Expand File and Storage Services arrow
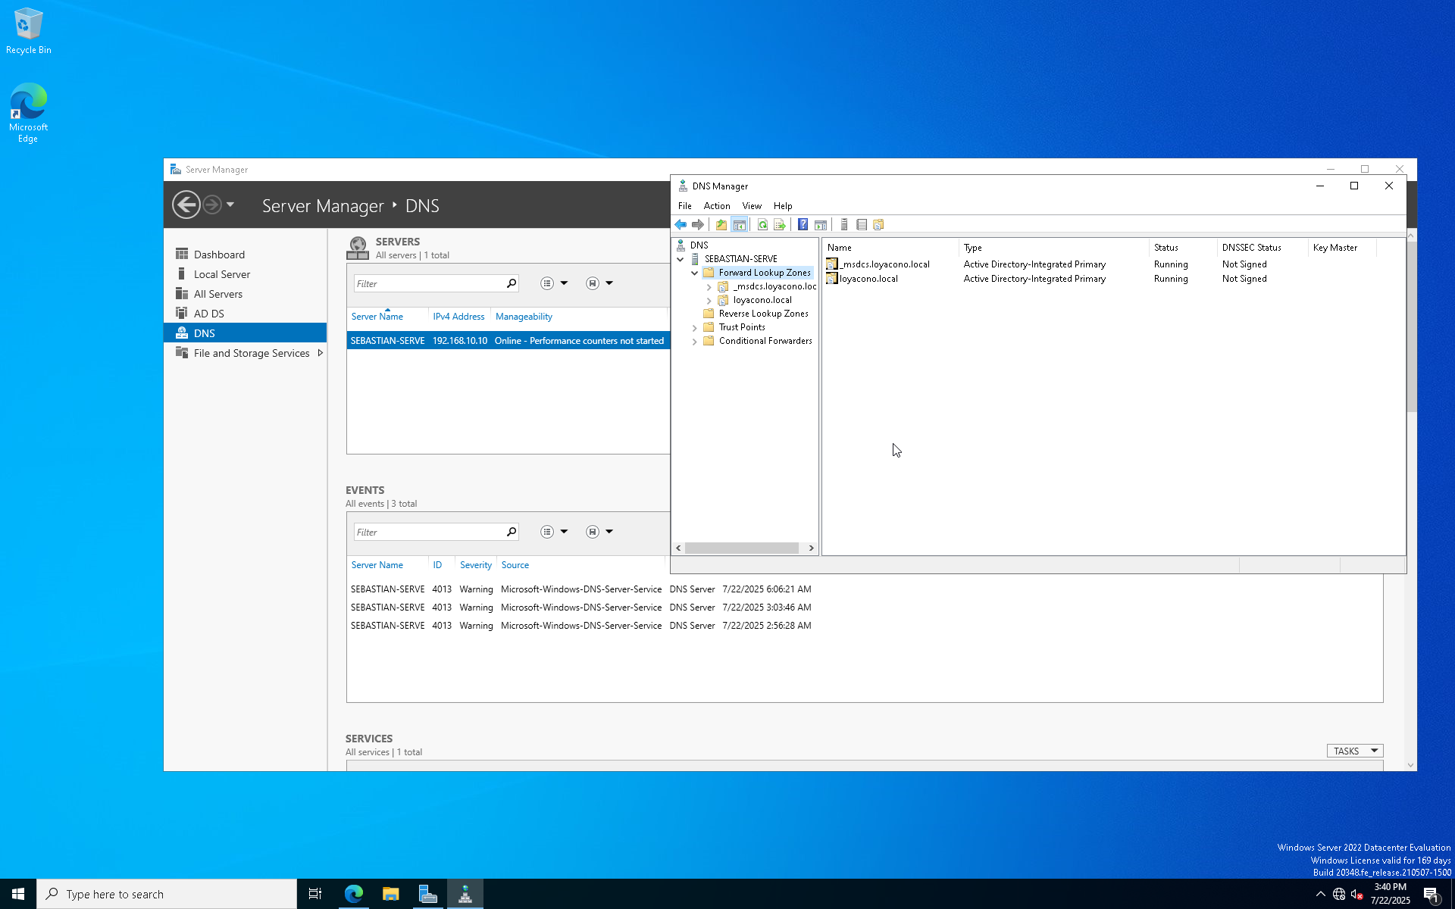1455x909 pixels. tap(320, 353)
